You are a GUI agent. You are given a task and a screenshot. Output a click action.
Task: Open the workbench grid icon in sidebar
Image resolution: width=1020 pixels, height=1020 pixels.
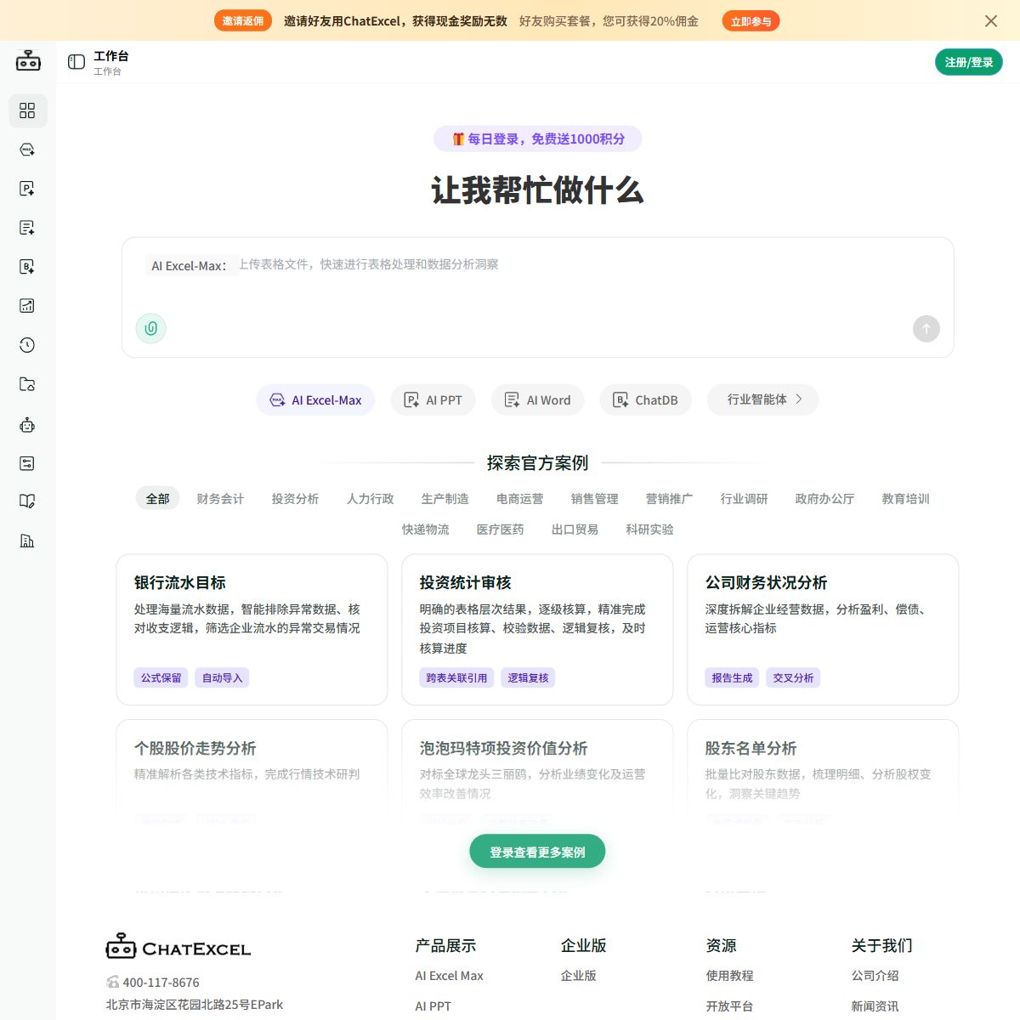click(27, 110)
